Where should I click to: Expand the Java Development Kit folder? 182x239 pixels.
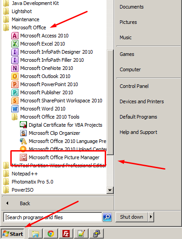[x=35, y=3]
